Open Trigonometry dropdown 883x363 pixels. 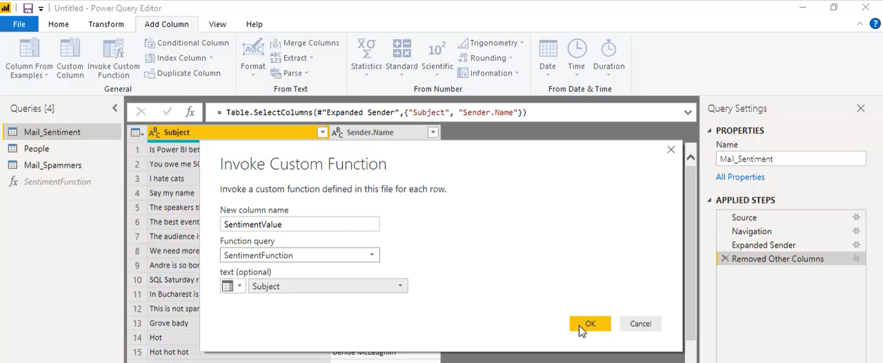coord(490,43)
